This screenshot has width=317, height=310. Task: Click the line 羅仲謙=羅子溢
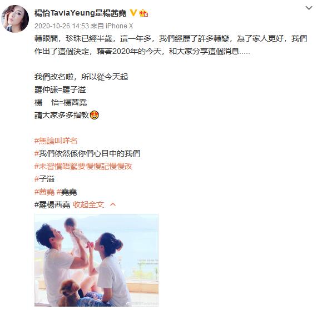point(60,89)
